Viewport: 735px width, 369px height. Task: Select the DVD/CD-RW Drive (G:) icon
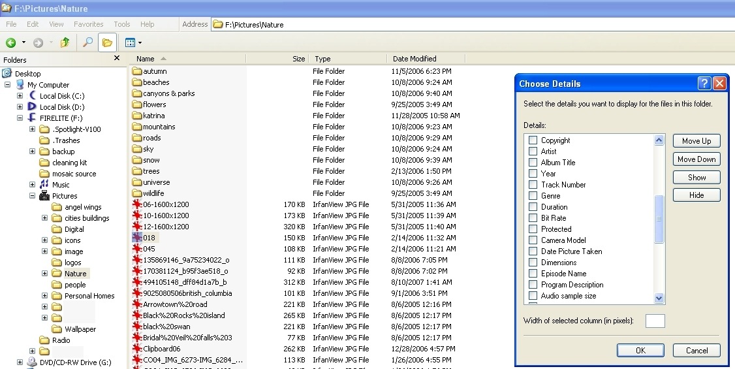point(32,362)
